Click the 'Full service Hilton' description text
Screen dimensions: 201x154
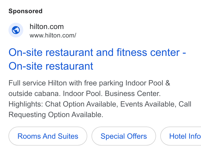pyautogui.click(x=38, y=83)
